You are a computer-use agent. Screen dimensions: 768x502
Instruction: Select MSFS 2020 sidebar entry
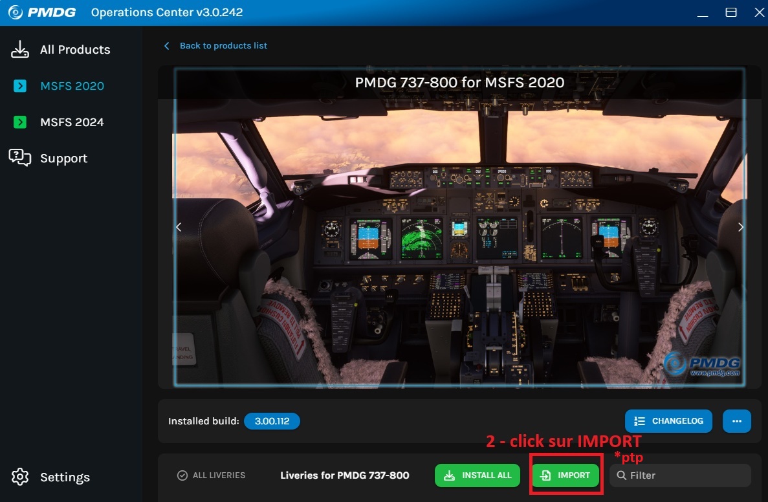pos(59,85)
